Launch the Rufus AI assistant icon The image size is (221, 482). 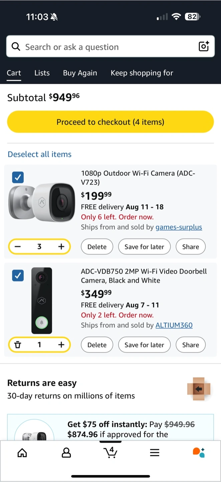pos(199,453)
